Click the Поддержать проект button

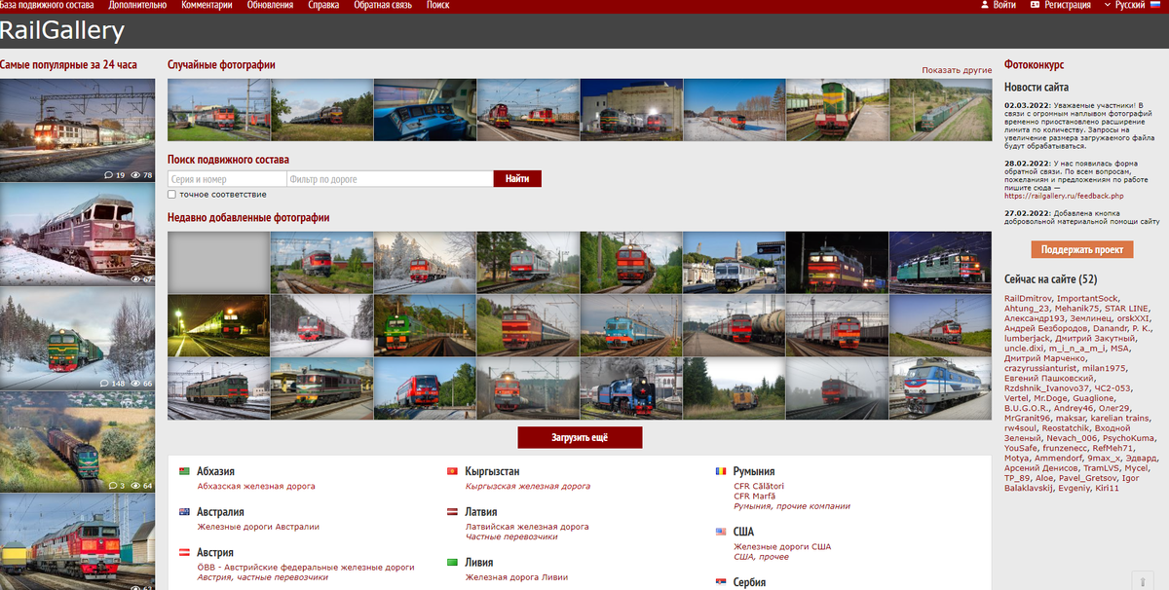1082,249
